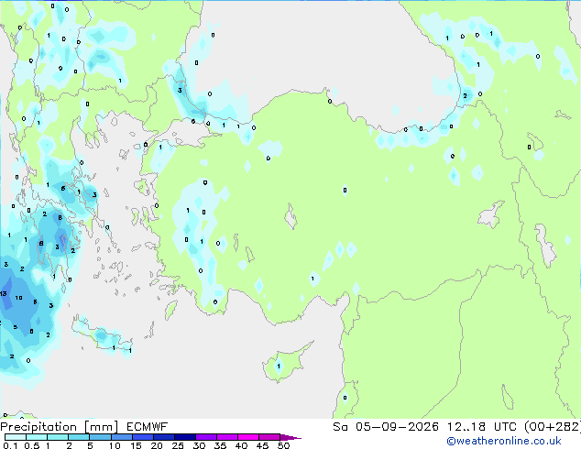Pick the 25–30 mm navy legend swatch
The height and width of the screenshot is (449, 581).
click(x=184, y=437)
